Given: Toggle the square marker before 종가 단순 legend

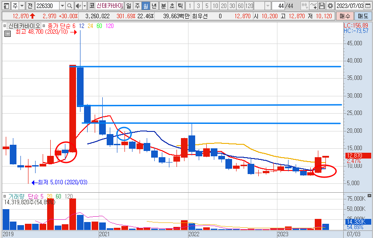Looking at the screenshot, I should tap(44, 26).
